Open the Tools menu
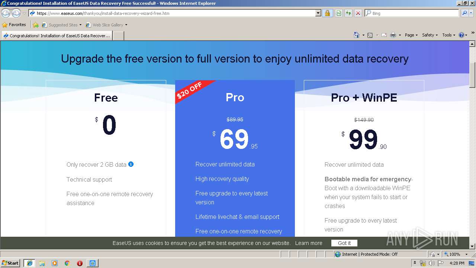This screenshot has width=476, height=268. click(449, 35)
